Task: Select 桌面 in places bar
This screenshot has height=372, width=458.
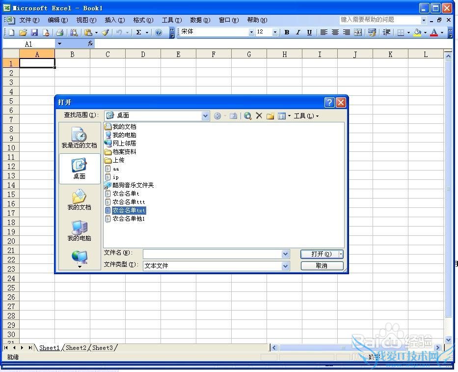Action: click(79, 169)
